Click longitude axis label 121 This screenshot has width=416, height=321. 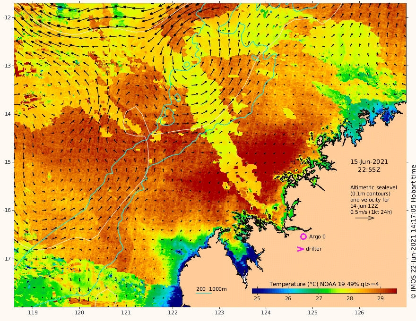click(x=126, y=313)
